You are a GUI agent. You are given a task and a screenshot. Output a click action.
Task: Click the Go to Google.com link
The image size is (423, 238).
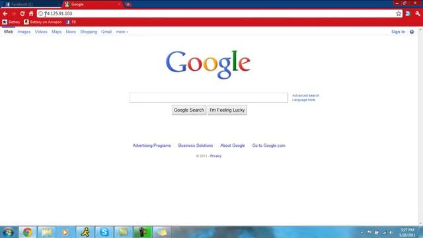pyautogui.click(x=269, y=145)
